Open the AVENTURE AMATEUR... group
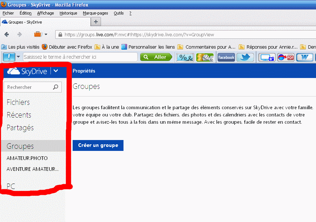The image size is (316, 222). click(x=32, y=169)
